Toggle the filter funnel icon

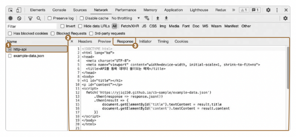pos(30,18)
